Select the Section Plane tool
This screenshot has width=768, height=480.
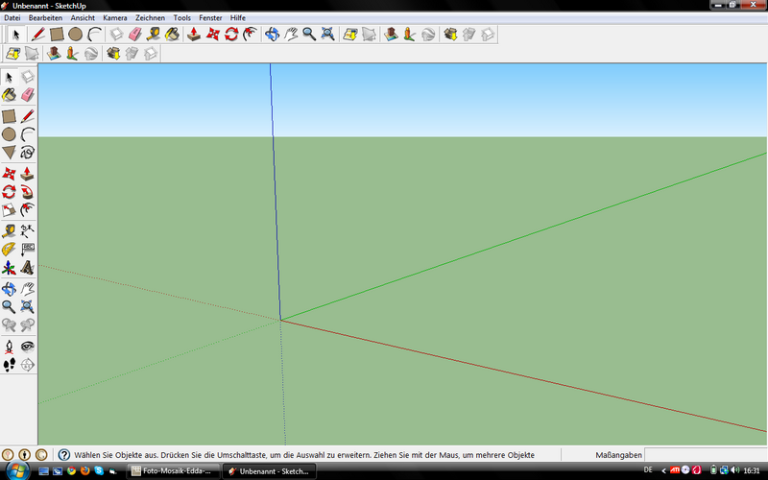pyautogui.click(x=28, y=365)
